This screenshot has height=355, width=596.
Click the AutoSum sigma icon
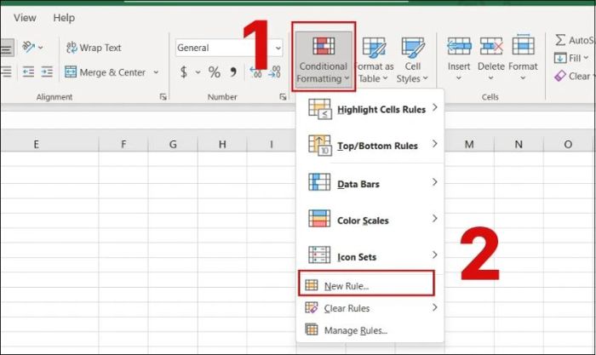point(560,39)
